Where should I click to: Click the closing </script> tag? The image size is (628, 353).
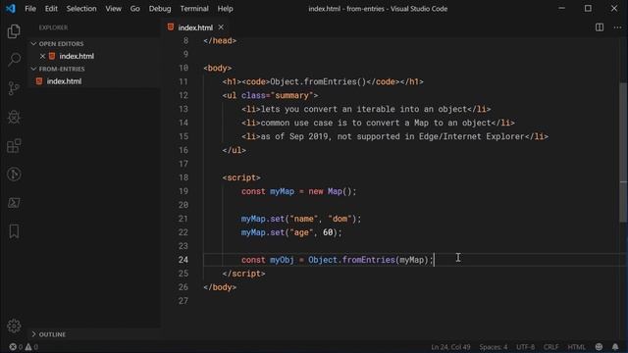coord(244,274)
